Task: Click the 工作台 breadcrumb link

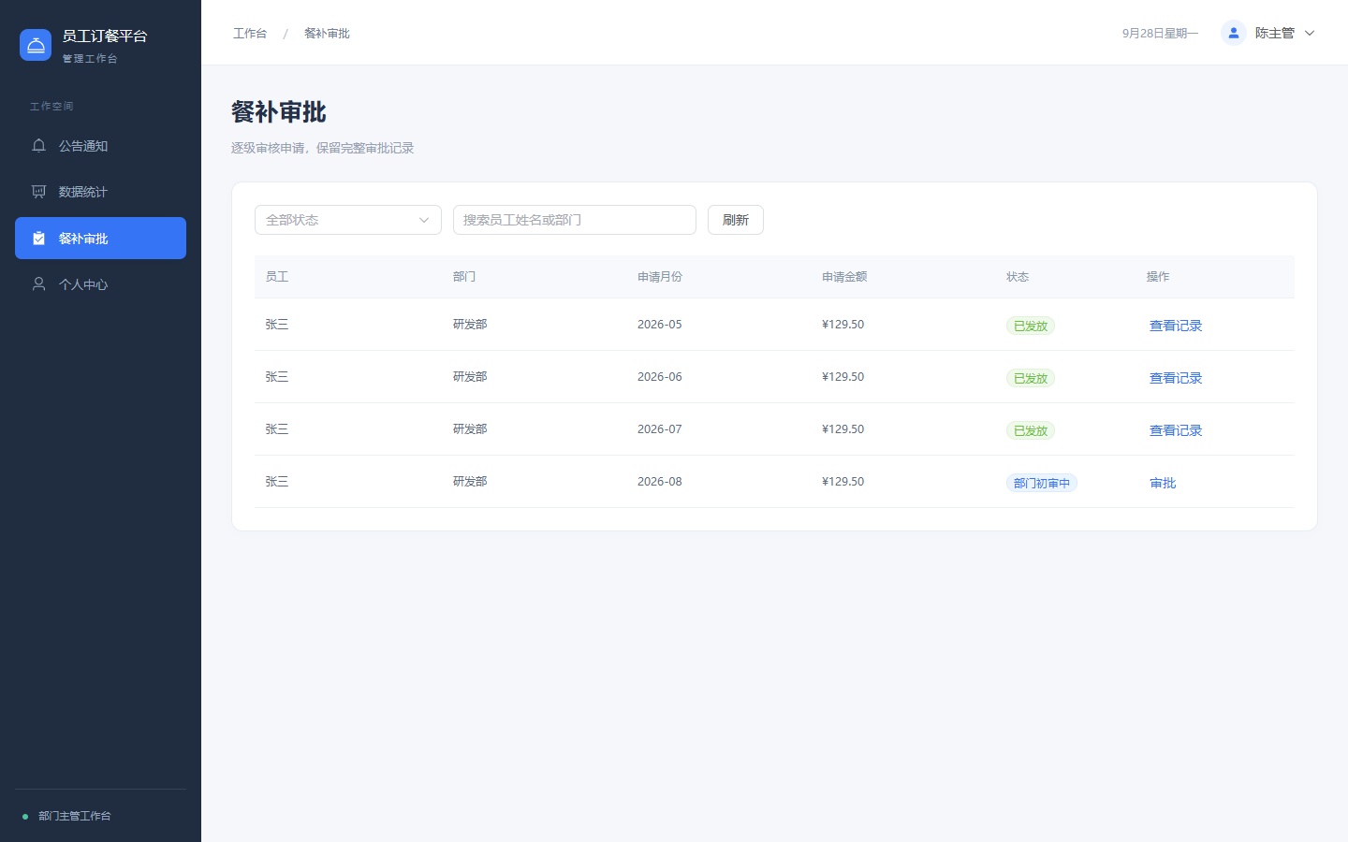Action: click(x=250, y=33)
